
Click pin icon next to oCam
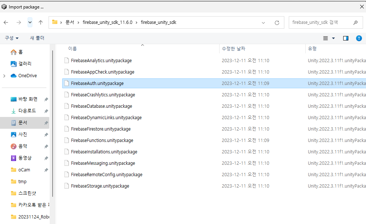coord(46,170)
